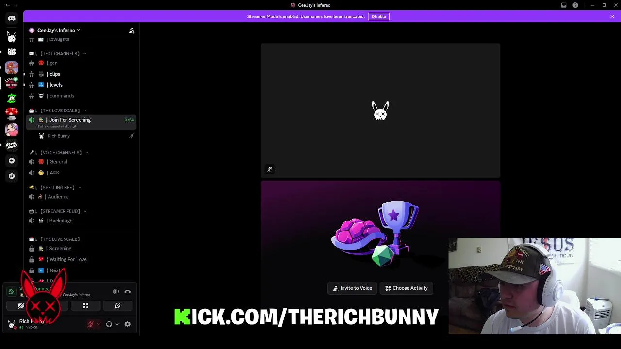Dismiss the Streamer Mode banner
The width and height of the screenshot is (621, 349).
coord(612,16)
